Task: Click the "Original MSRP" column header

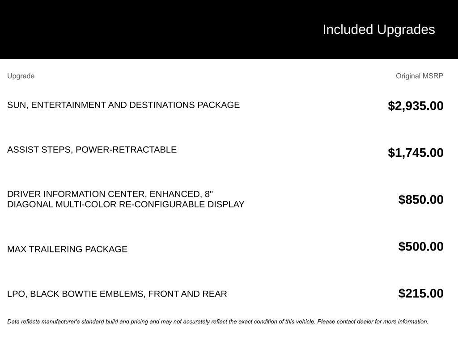Action: [419, 76]
